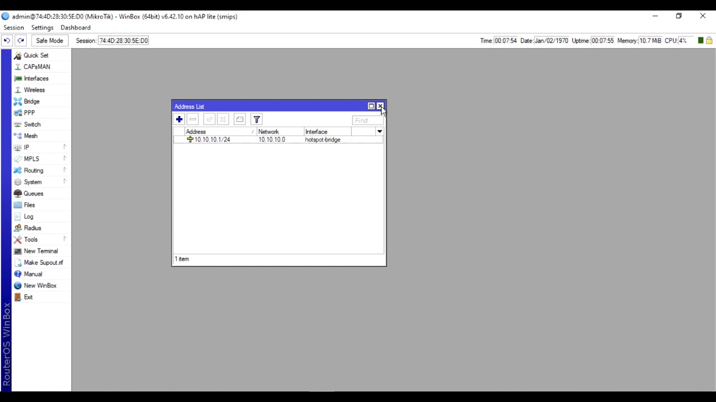
Task: Click the enable (checkmark) button
Action: pos(209,119)
